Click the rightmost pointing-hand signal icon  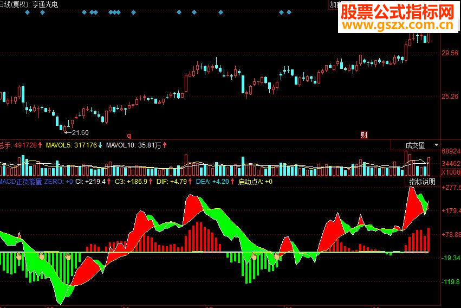(x=276, y=256)
